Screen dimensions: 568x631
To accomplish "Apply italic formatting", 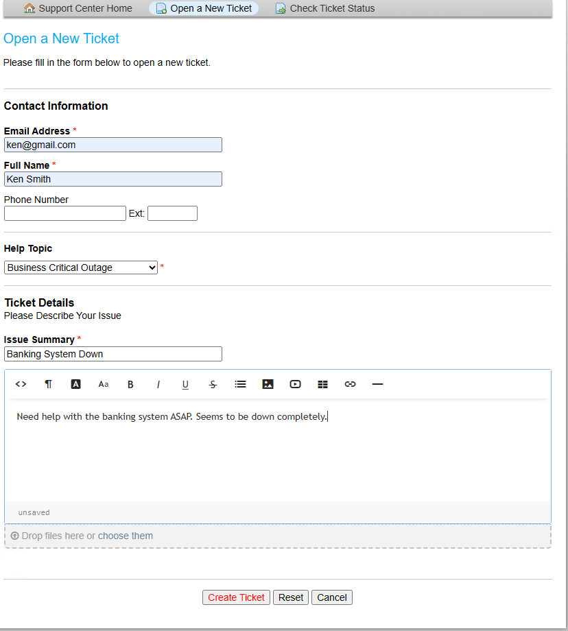I will (158, 385).
